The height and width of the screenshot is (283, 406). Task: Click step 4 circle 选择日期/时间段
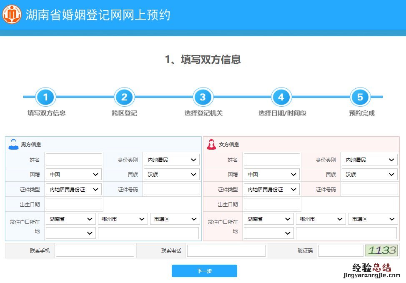point(281,98)
